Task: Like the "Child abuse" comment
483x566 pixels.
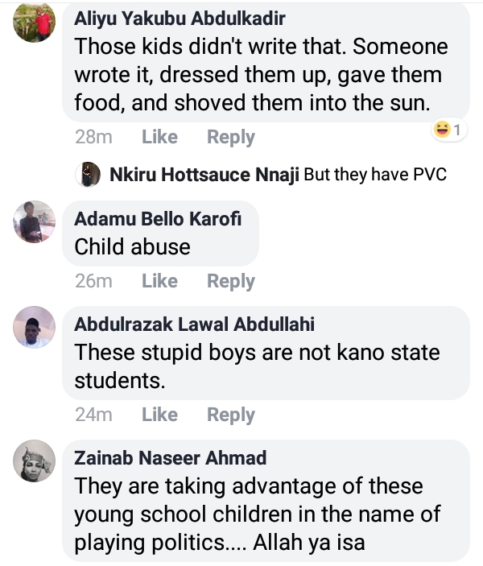Action: coord(159,281)
